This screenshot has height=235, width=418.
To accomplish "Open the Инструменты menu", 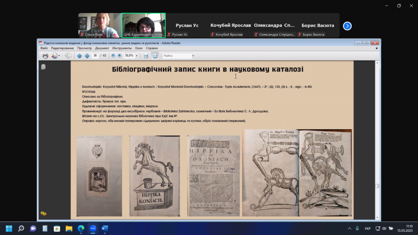I will [122, 48].
